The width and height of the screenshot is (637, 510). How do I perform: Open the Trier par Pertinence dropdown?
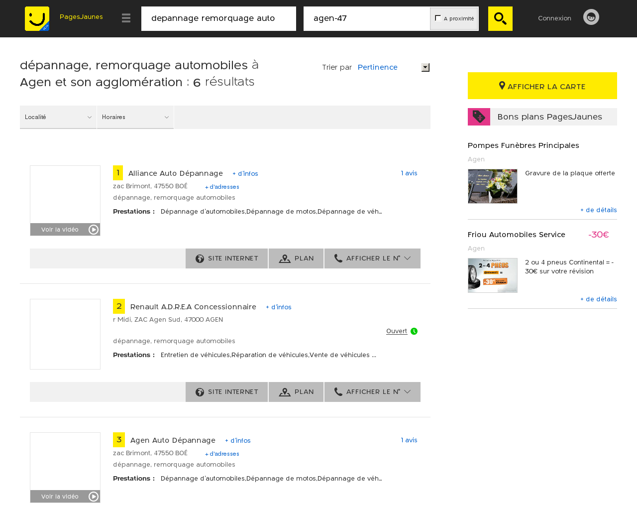click(393, 67)
